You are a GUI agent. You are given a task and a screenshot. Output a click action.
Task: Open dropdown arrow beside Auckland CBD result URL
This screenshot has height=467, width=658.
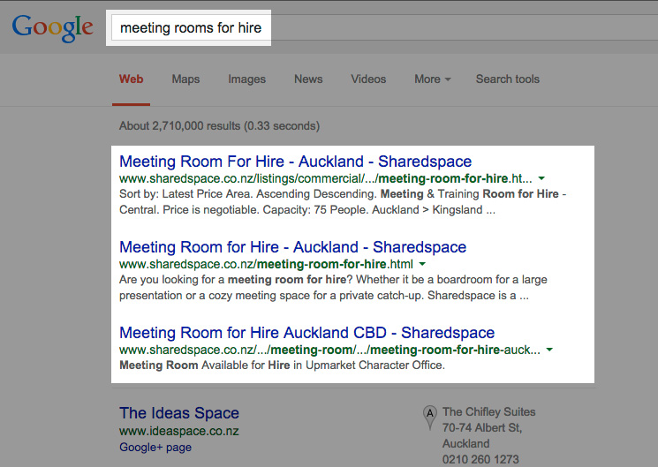[x=549, y=350]
